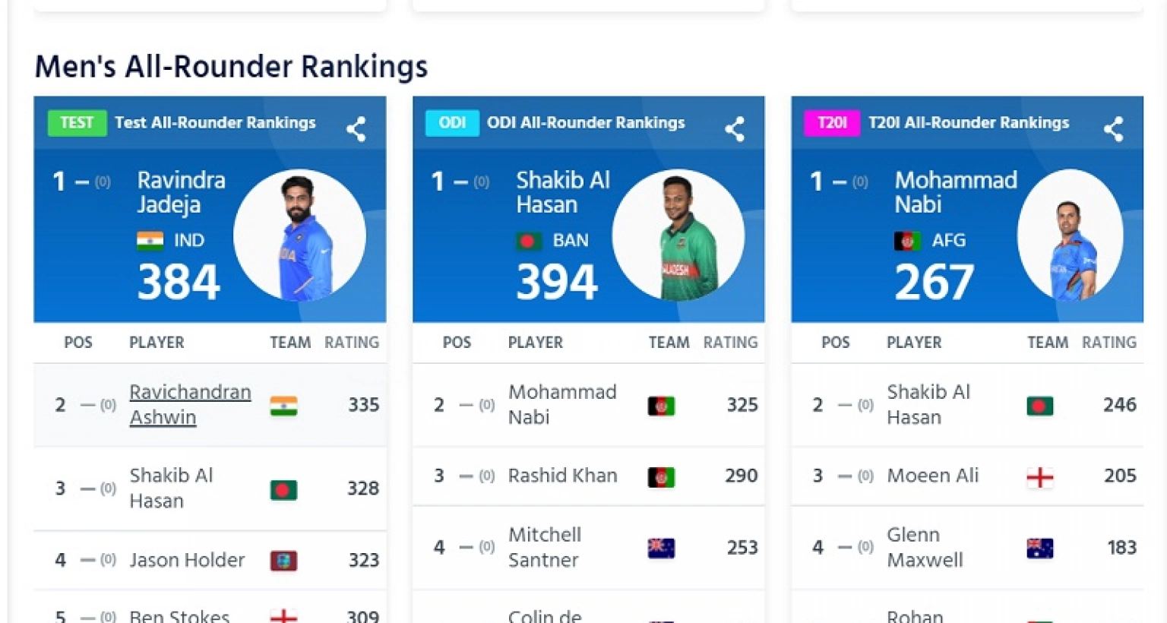Click India flag beside Ravichandran Ashwin

point(283,406)
